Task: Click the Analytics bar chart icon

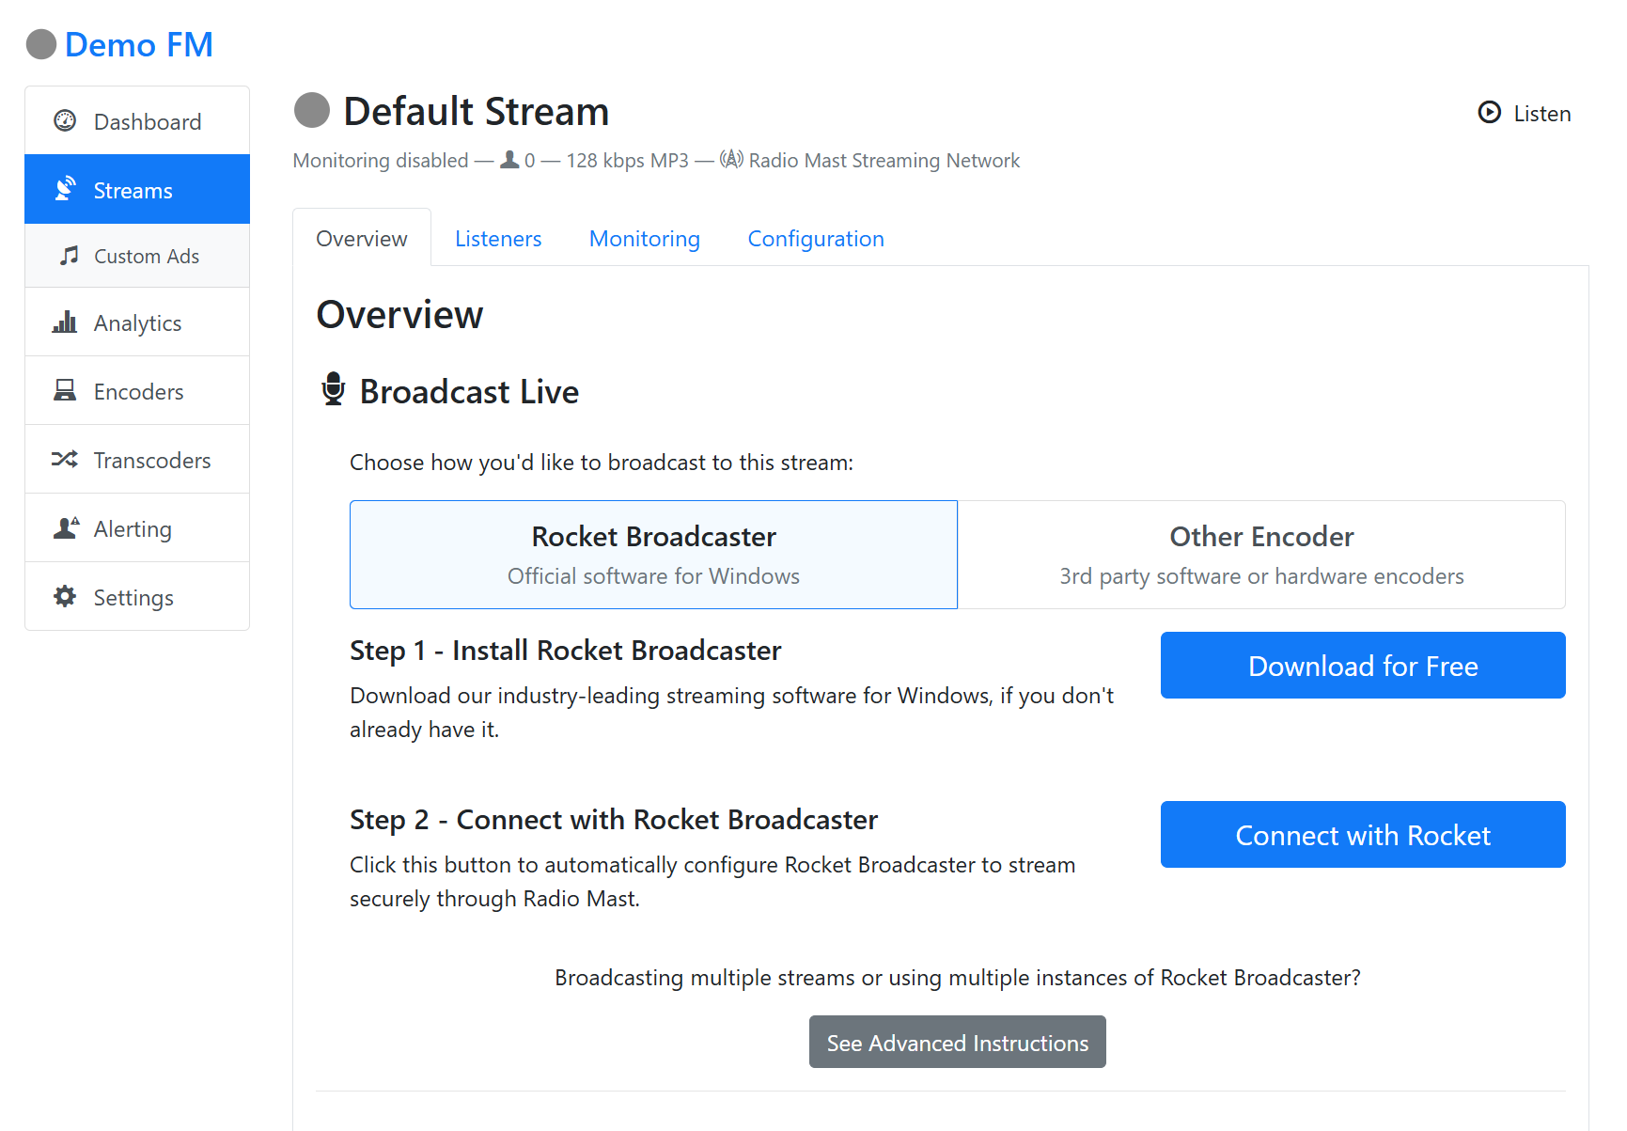Action: (65, 322)
